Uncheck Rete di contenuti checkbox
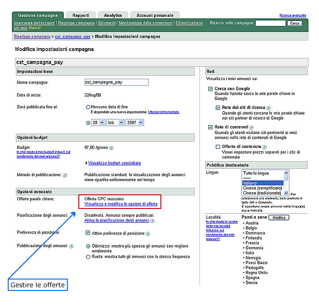 [x=211, y=127]
